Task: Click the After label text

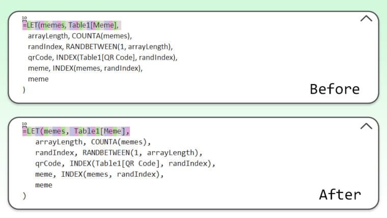Action: point(340,195)
